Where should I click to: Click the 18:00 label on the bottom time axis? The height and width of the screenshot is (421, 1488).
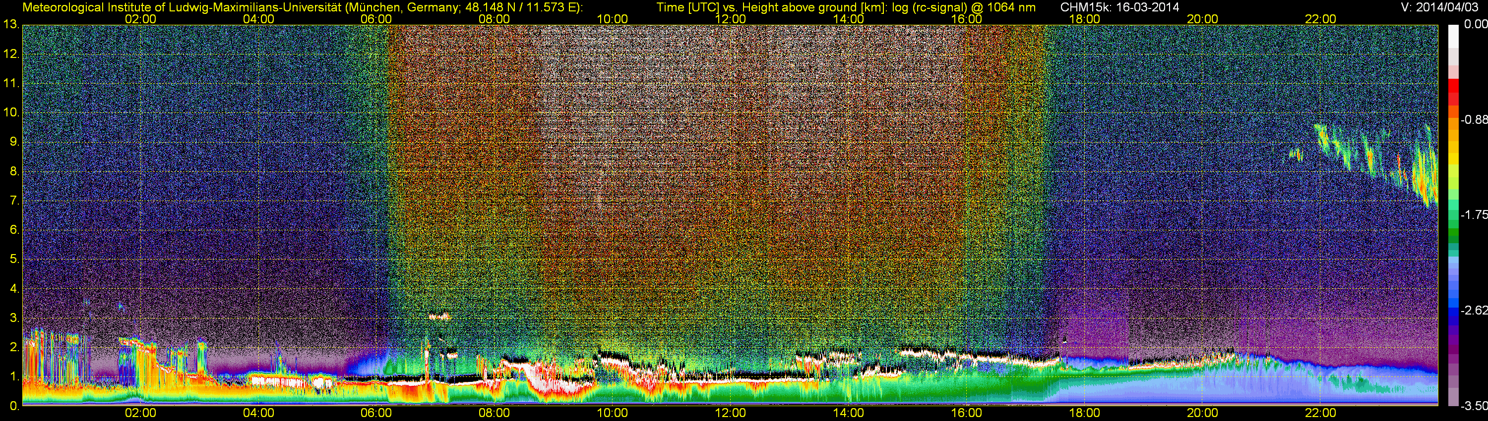pos(1084,413)
